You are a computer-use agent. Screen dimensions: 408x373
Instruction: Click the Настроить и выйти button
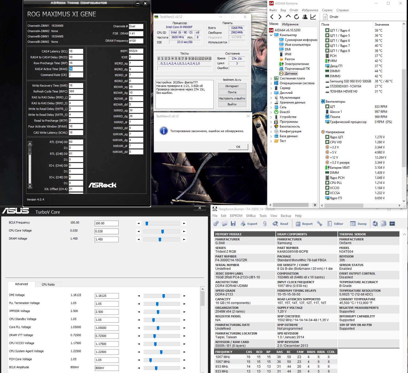point(232,98)
